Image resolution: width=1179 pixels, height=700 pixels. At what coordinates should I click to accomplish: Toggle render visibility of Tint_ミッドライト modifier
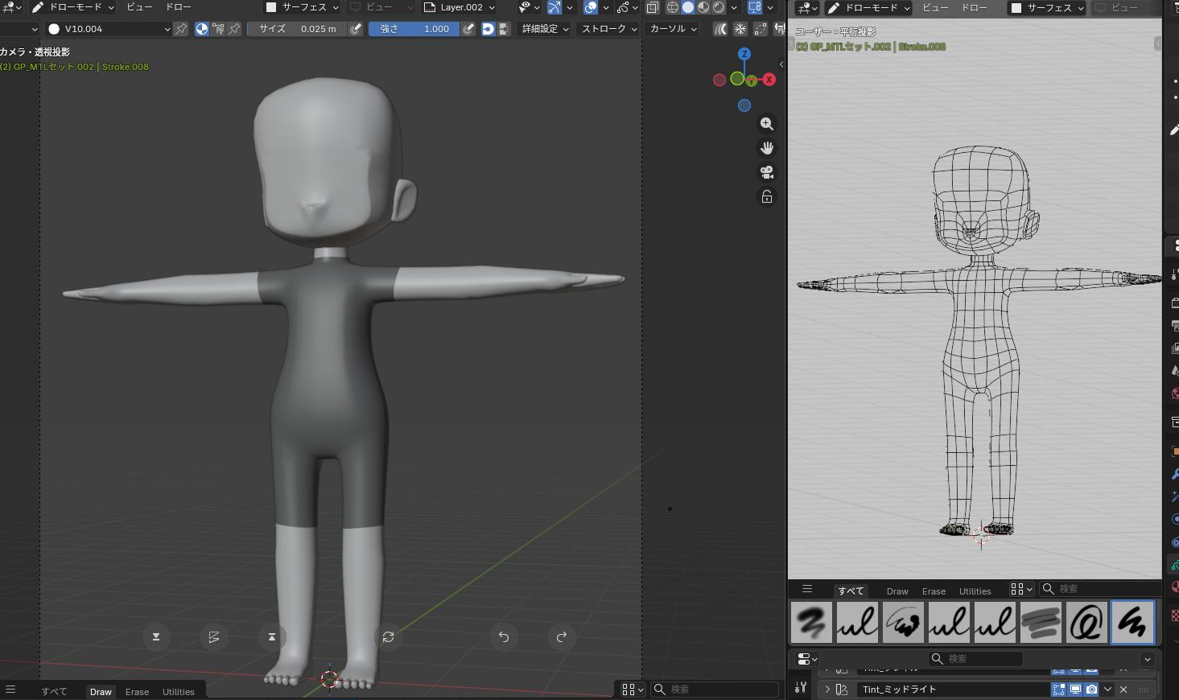click(x=1091, y=690)
